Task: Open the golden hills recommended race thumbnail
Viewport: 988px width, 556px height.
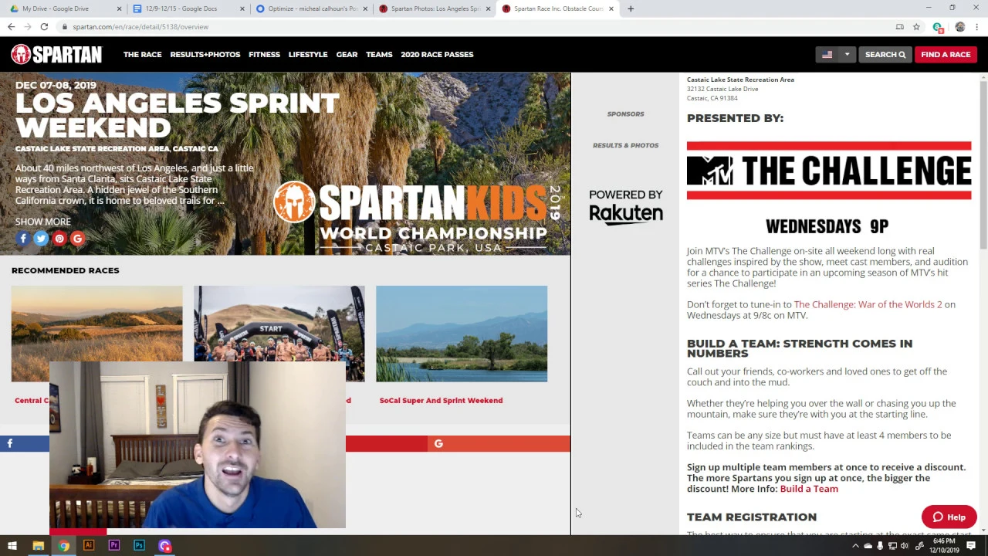Action: [97, 324]
